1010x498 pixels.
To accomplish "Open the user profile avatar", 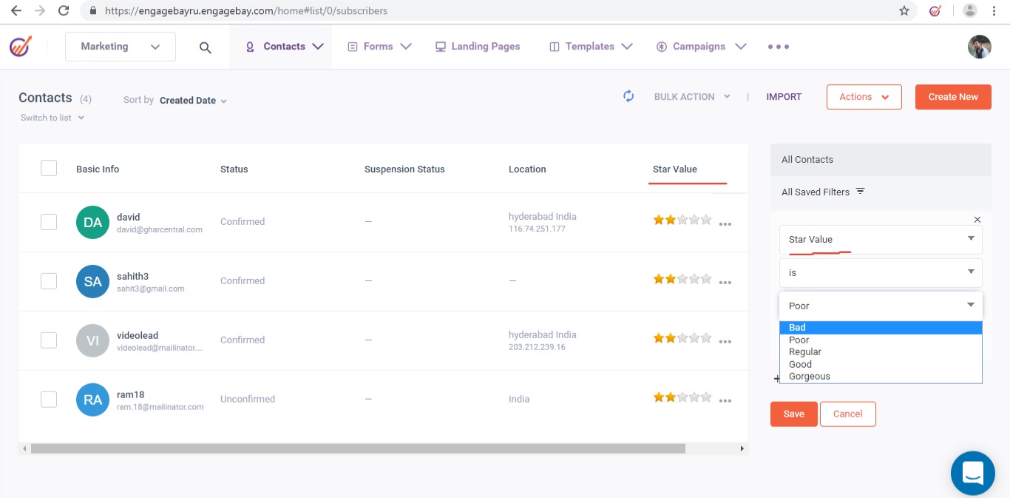I will [x=979, y=47].
